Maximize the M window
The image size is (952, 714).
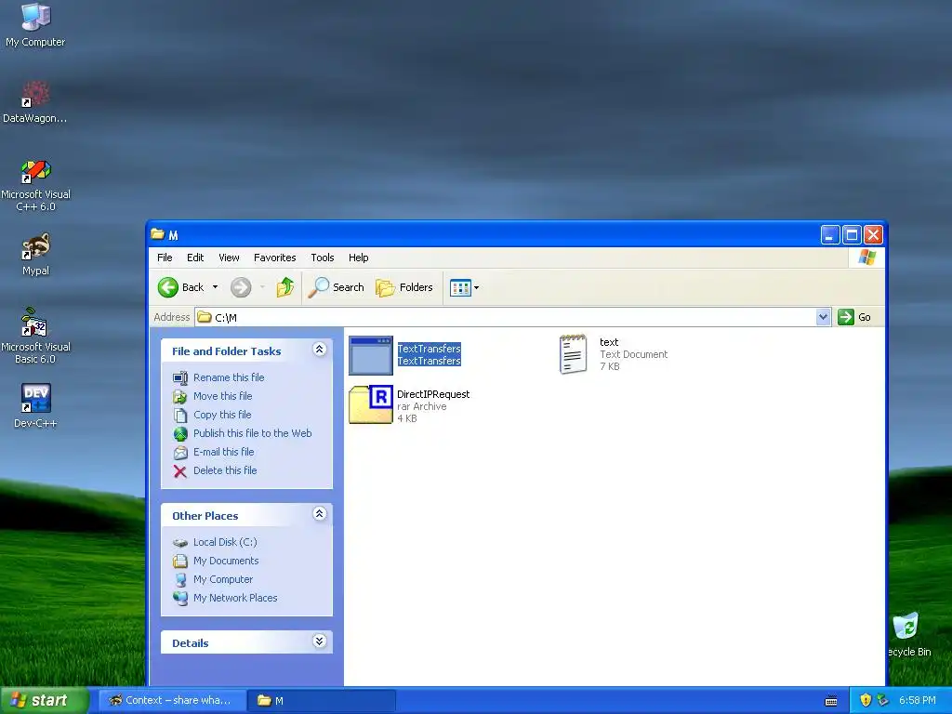point(852,234)
